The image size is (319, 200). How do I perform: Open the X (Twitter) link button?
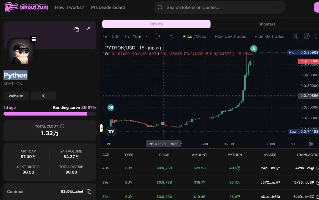tap(43, 96)
